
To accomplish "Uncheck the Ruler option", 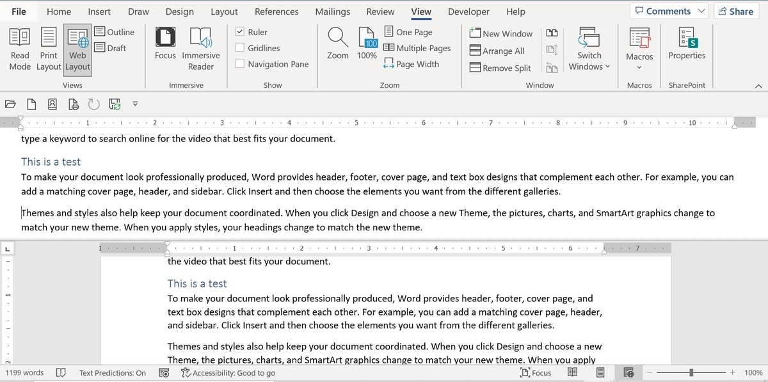I will click(240, 31).
